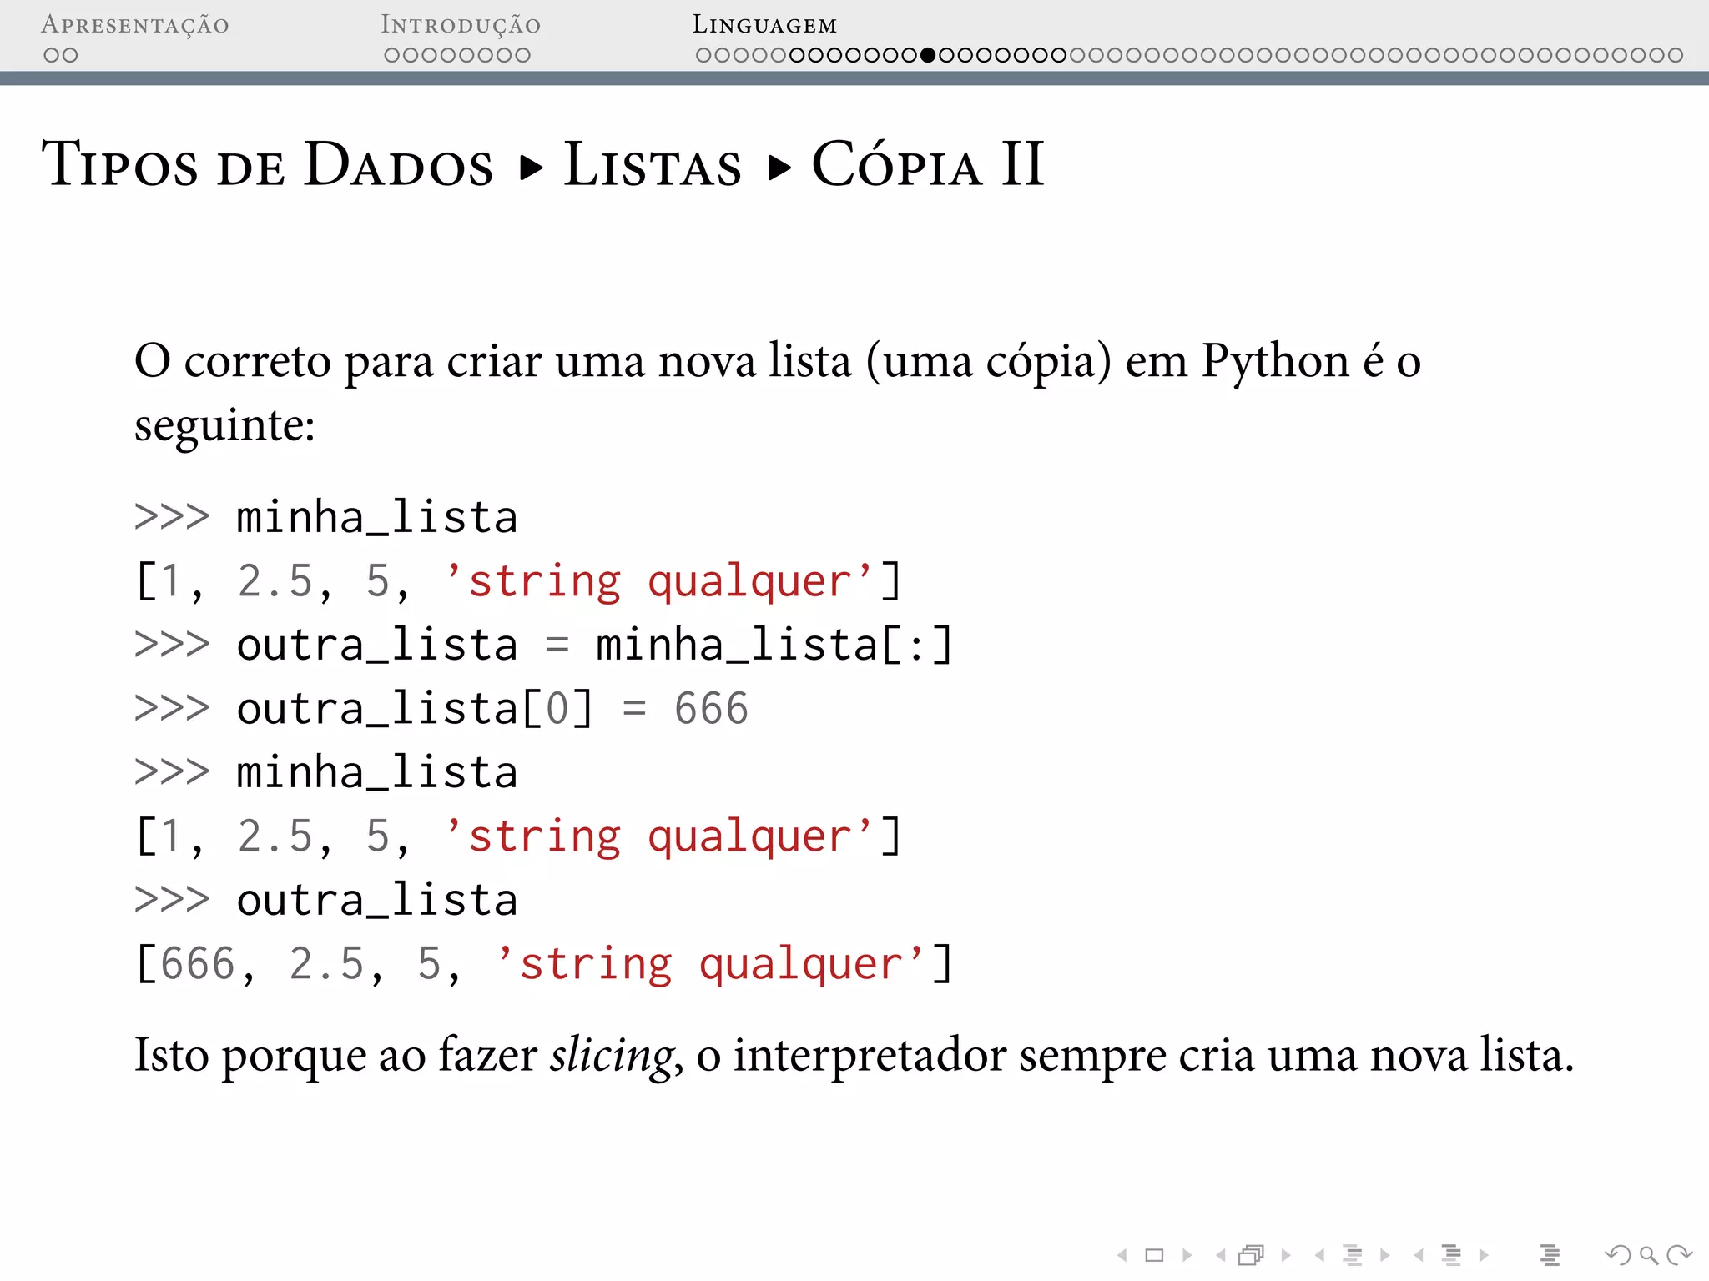Open the Apresentação section
Image resolution: width=1709 pixels, height=1281 pixels.
coord(135,25)
